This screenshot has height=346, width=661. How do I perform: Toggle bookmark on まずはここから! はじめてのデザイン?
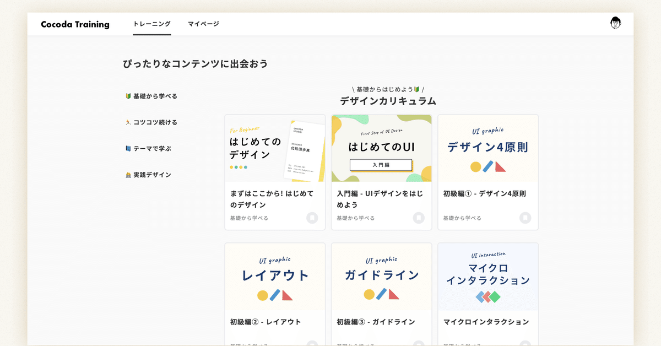pos(313,218)
